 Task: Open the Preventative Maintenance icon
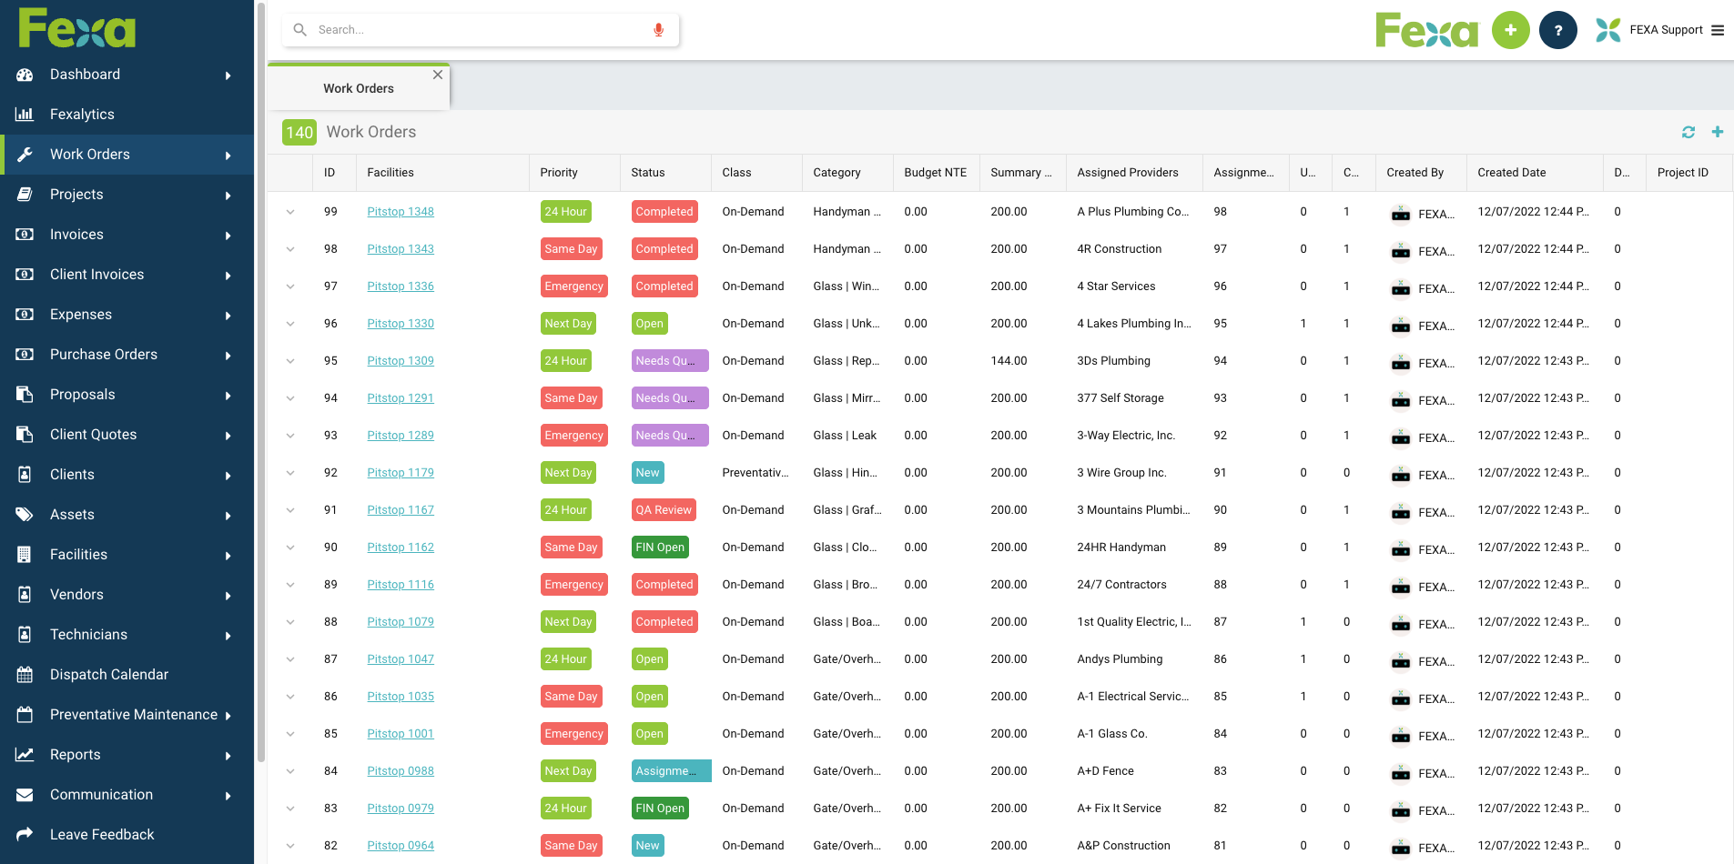(24, 714)
